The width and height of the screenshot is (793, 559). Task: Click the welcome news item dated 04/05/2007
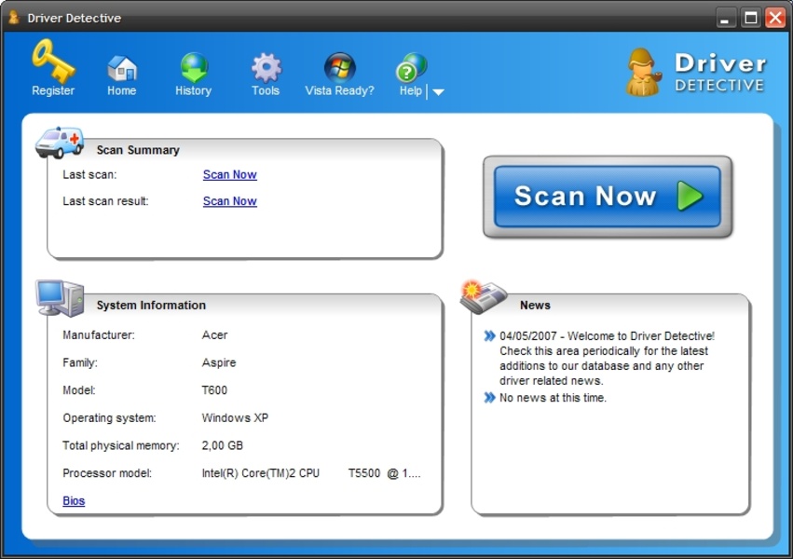[x=606, y=359]
